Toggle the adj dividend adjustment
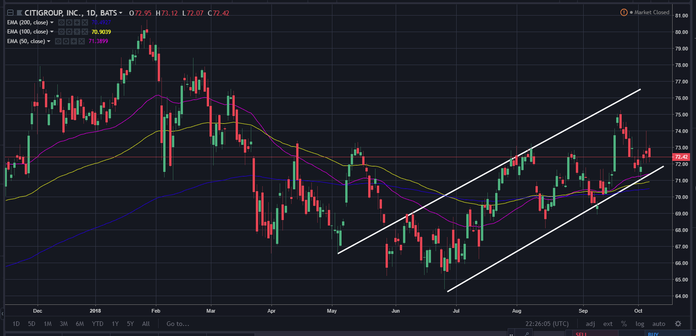 coord(590,324)
